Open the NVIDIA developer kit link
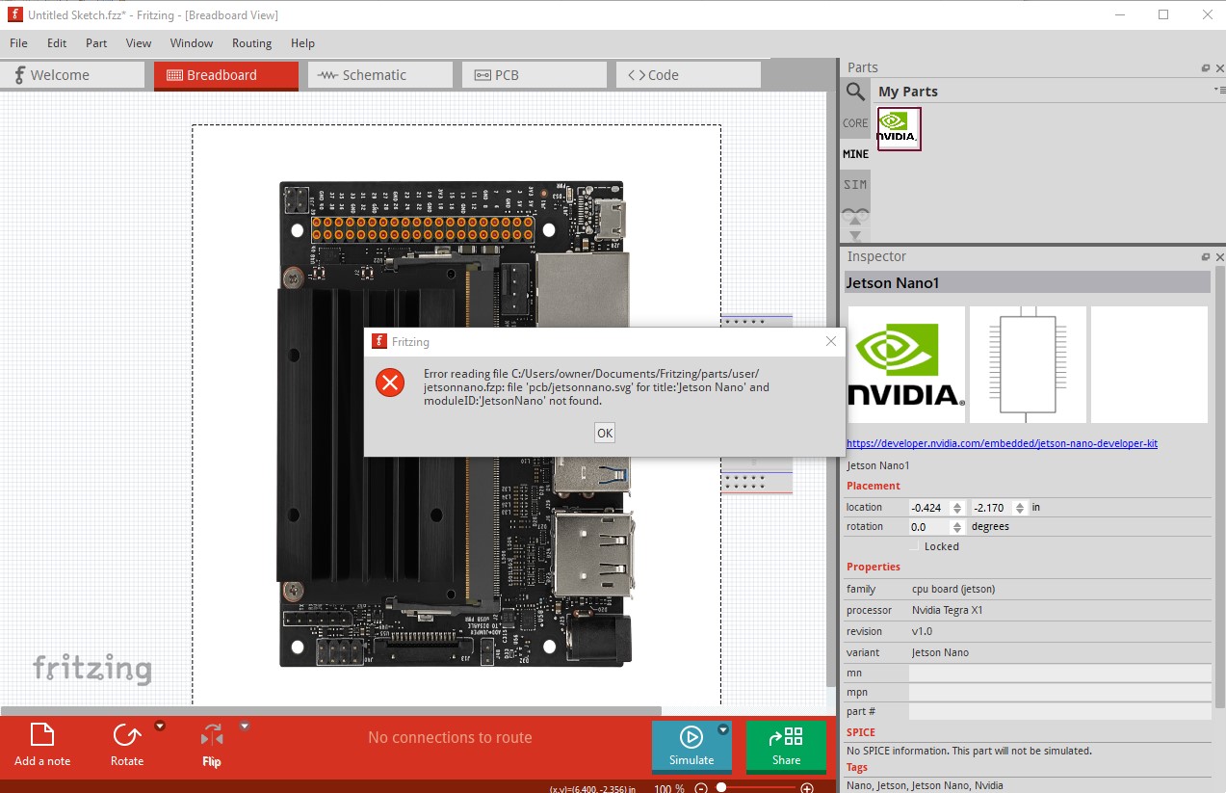This screenshot has height=793, width=1226. (x=1002, y=444)
